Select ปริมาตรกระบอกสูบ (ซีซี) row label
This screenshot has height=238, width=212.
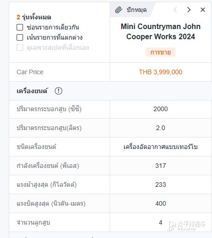[49, 109]
